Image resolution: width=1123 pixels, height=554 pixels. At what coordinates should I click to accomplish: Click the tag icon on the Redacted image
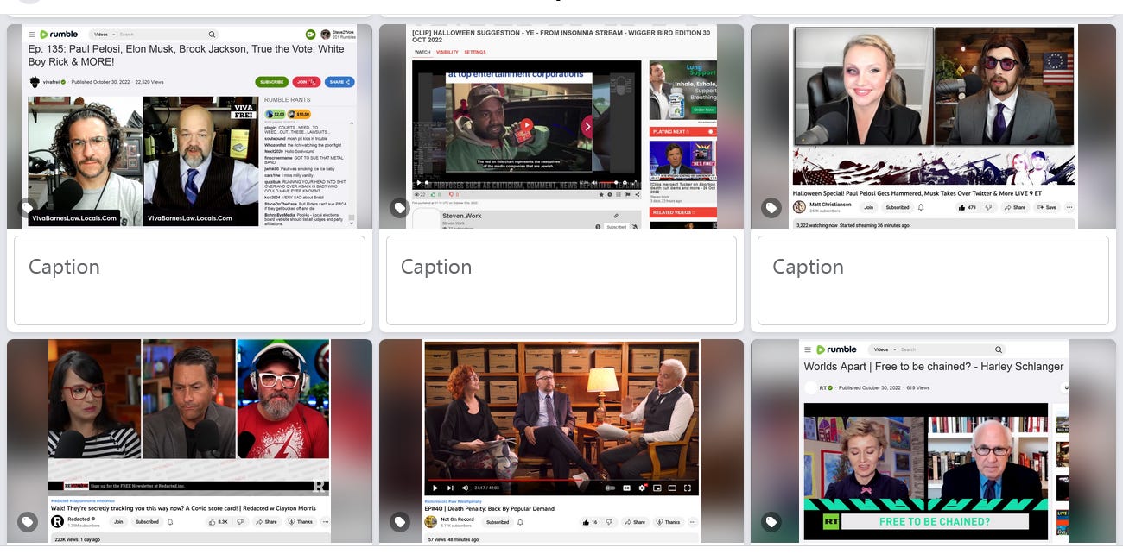(28, 522)
